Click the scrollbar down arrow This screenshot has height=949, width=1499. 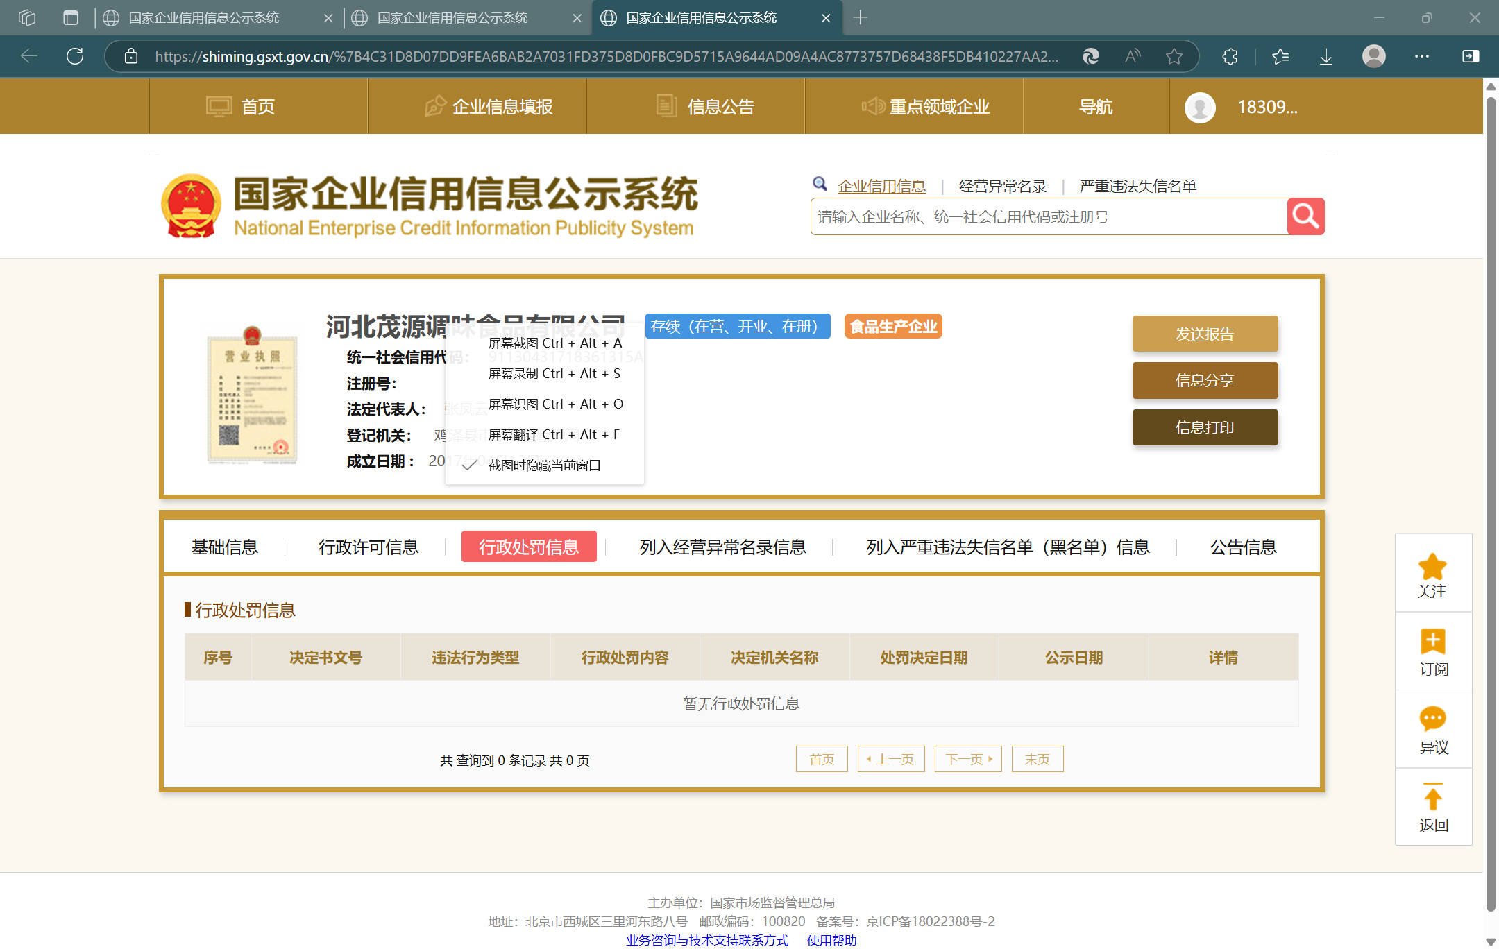[x=1490, y=941]
